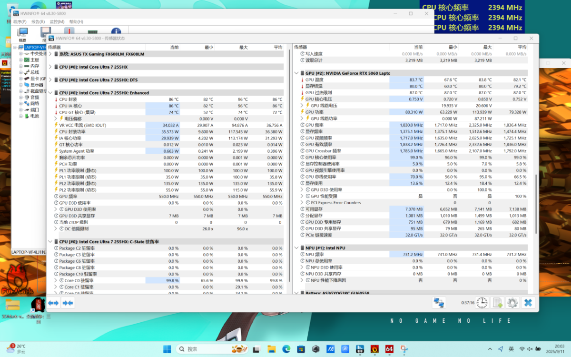
Task: Click the clock icon to reset elapsed time
Action: coord(482,303)
